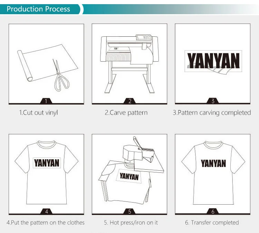Click the YANYAN label on step 4 shirt
This screenshot has width=259, height=233.
pos(47,163)
